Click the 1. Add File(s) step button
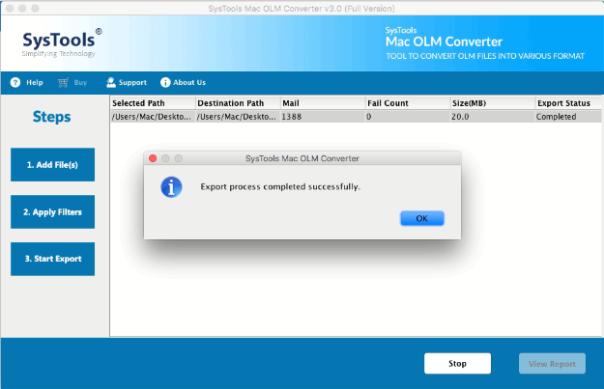Image resolution: width=604 pixels, height=389 pixels. point(53,165)
